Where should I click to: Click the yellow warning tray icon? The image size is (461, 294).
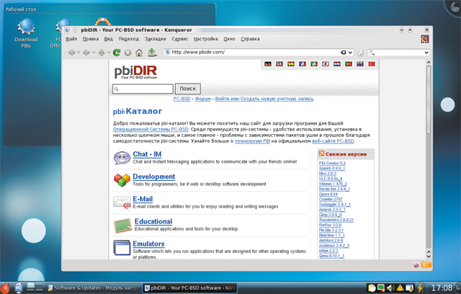(x=400, y=288)
